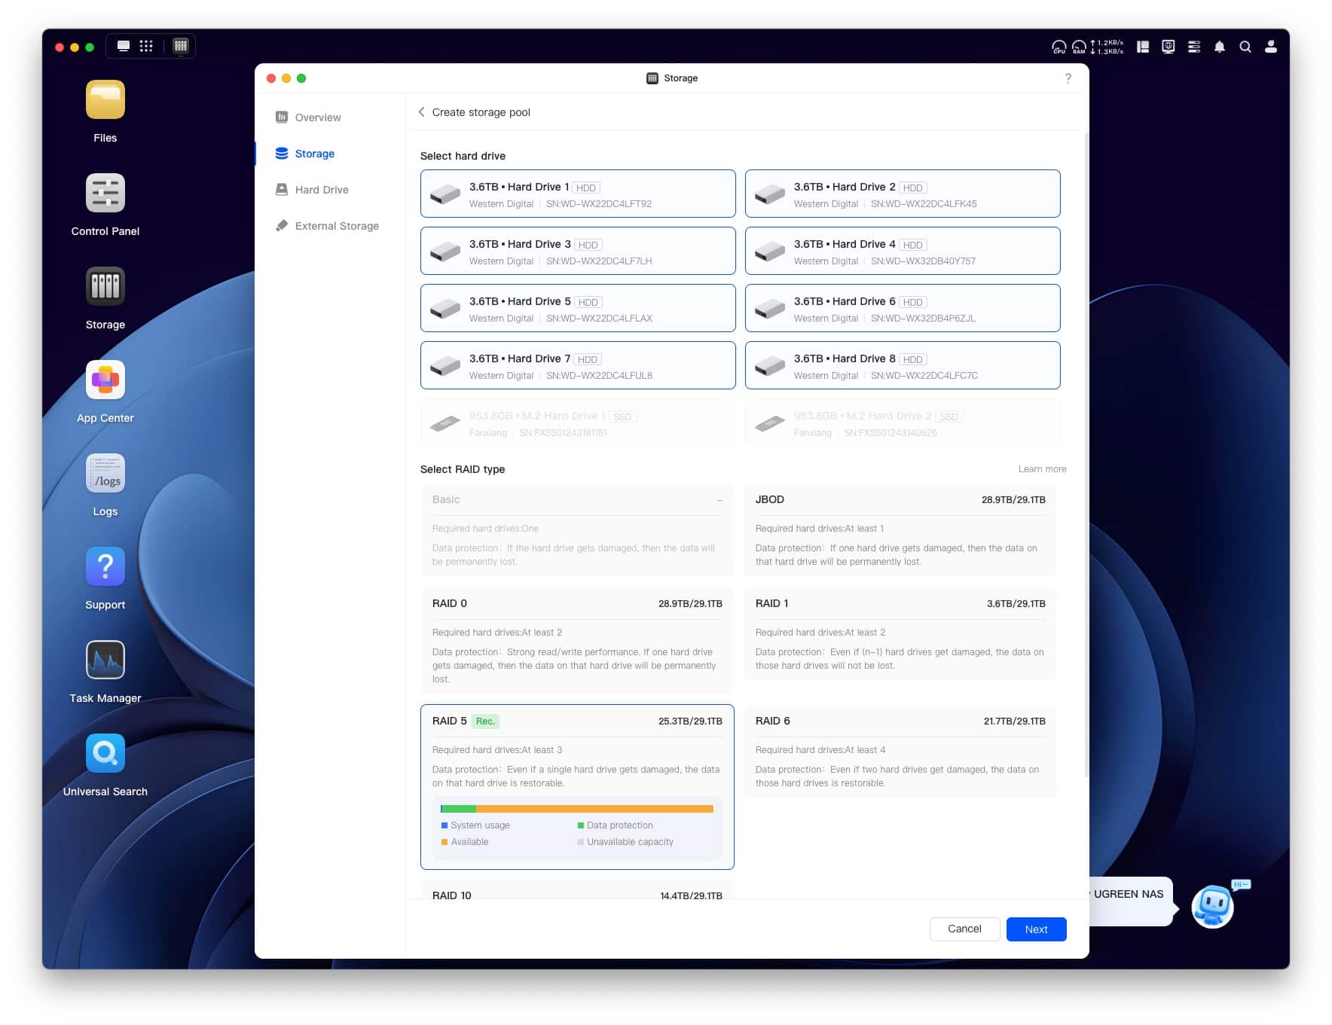Toggle selection of Hard Drive 7
The height and width of the screenshot is (1025, 1332).
tap(578, 365)
